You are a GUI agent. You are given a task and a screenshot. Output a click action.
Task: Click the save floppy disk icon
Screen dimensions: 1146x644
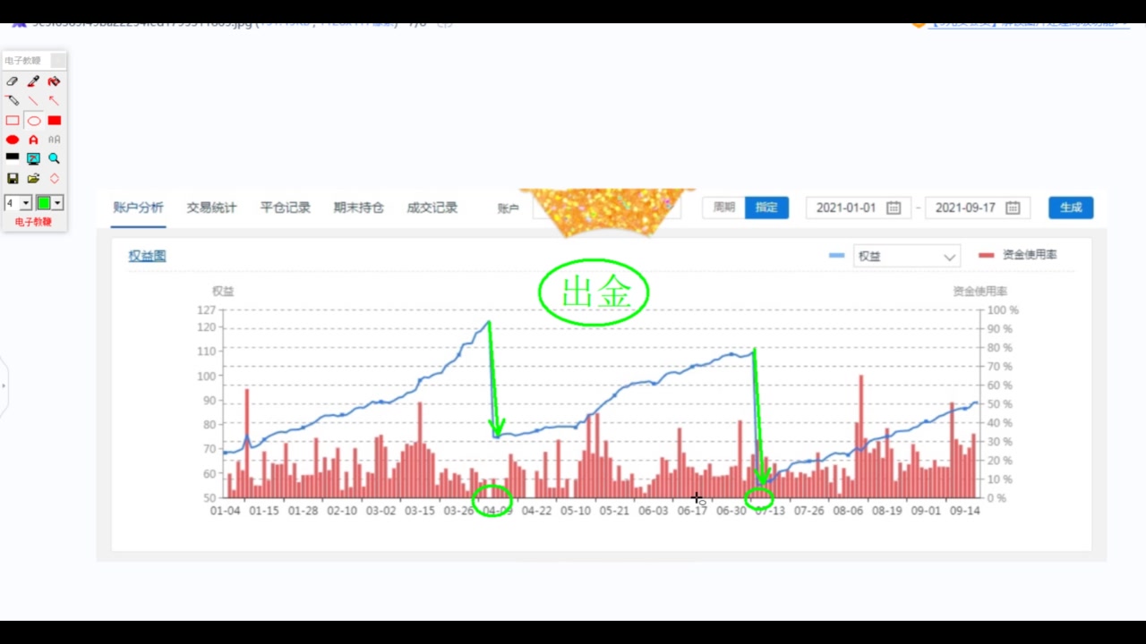13,179
